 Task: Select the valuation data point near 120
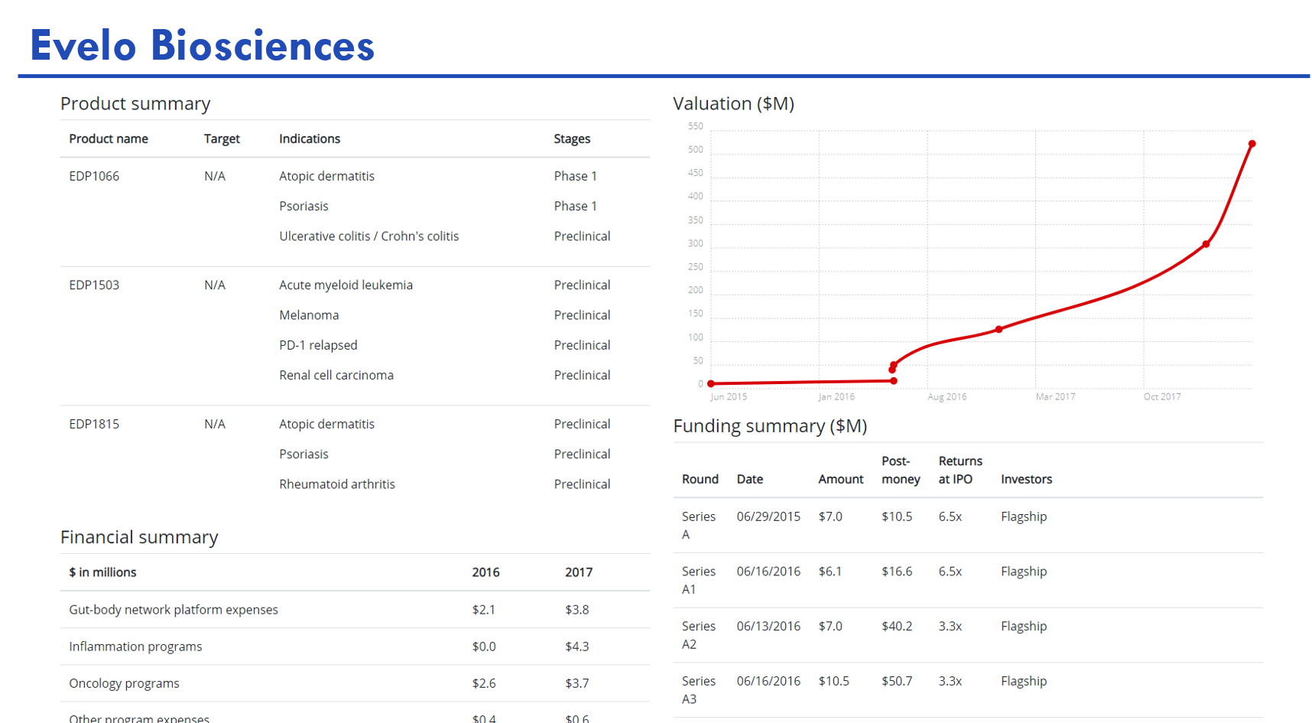(x=999, y=330)
